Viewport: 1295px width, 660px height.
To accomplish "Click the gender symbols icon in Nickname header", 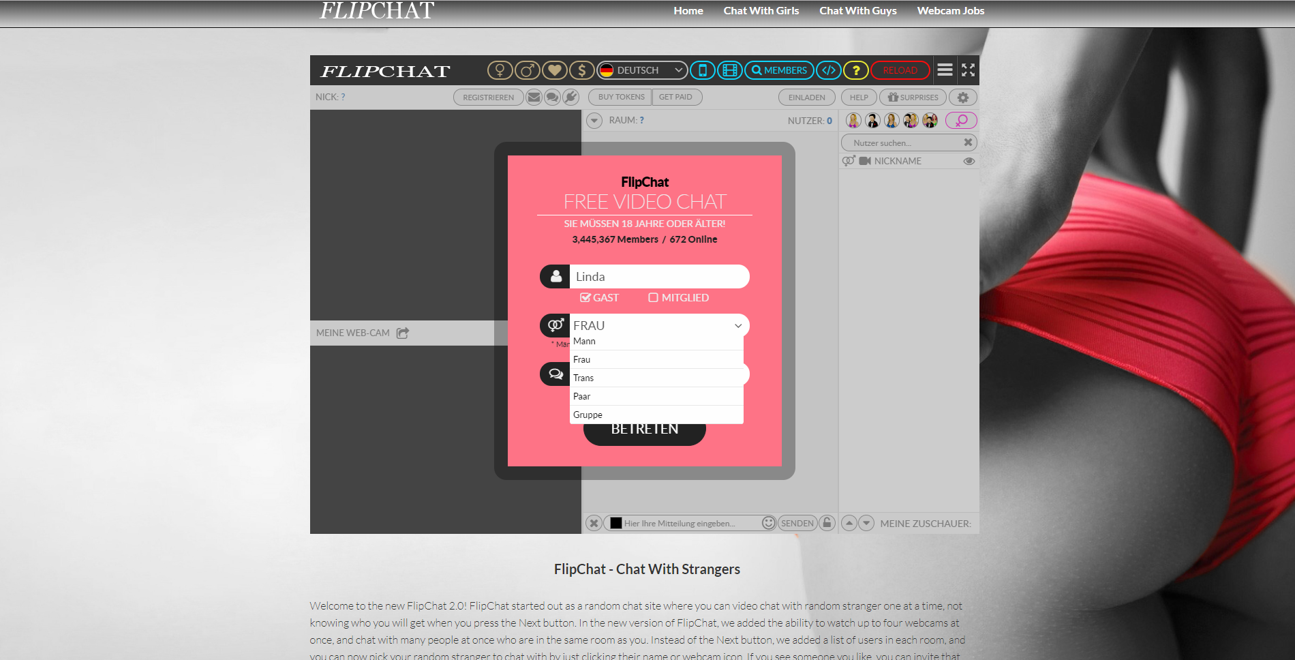I will coord(849,161).
